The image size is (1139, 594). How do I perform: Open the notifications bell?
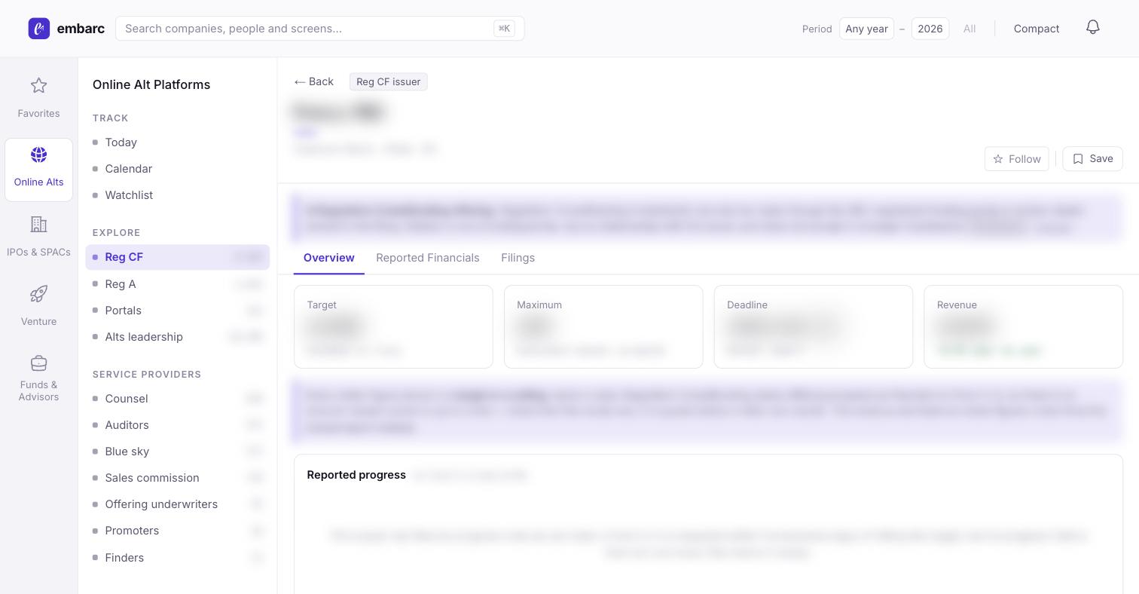click(1093, 27)
